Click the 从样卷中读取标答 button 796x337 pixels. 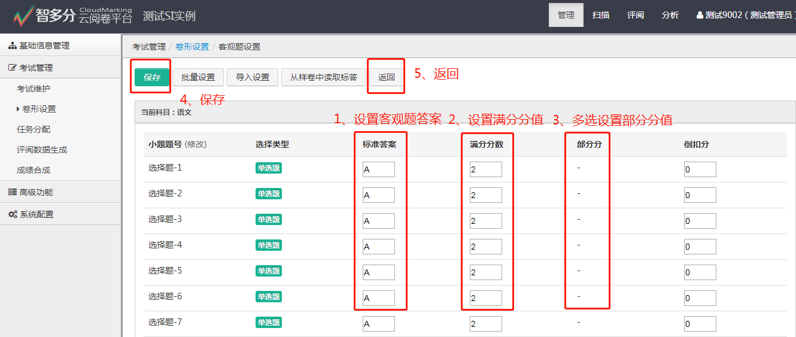[324, 77]
